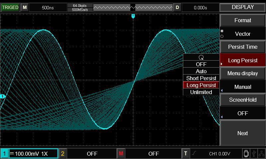The width and height of the screenshot is (266, 159).
Task: Click the M timebase icon in top bar
Action: (x=24, y=7)
